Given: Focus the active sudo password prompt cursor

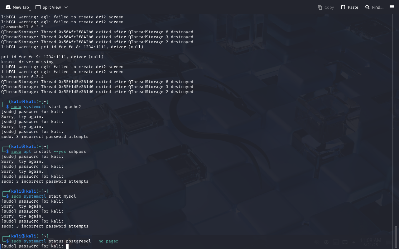Looking at the screenshot, I should coord(67,246).
